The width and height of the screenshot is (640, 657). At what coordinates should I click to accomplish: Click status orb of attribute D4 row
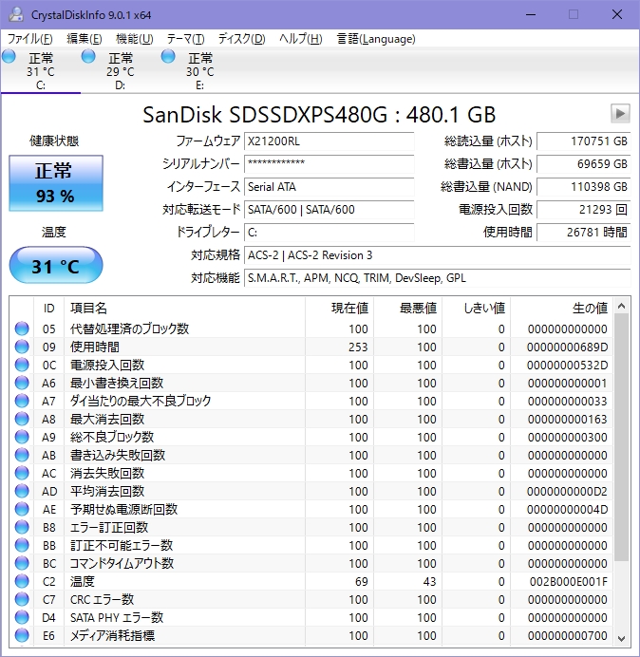22,617
